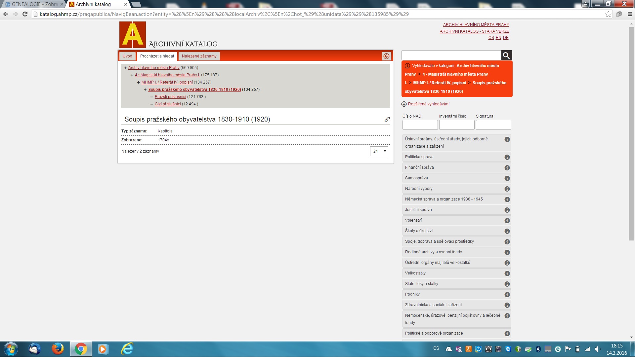The image size is (635, 362).
Task: Select the Školy a školství category
Action: (x=418, y=231)
